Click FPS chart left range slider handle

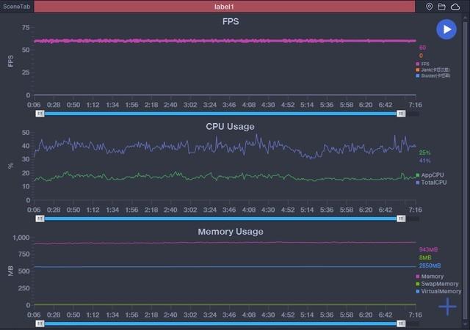(x=40, y=114)
